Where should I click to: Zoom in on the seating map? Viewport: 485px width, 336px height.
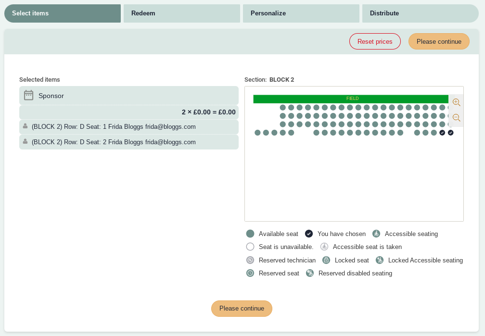456,102
